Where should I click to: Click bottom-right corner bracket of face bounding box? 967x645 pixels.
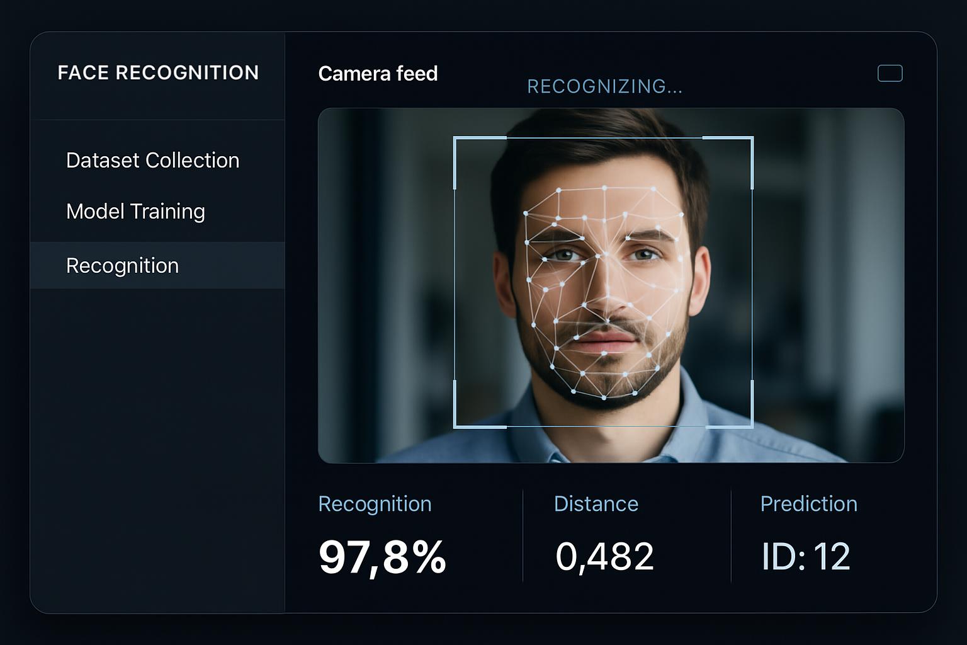[751, 425]
